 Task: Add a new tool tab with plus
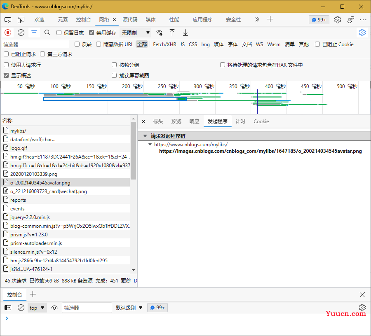pos(270,19)
